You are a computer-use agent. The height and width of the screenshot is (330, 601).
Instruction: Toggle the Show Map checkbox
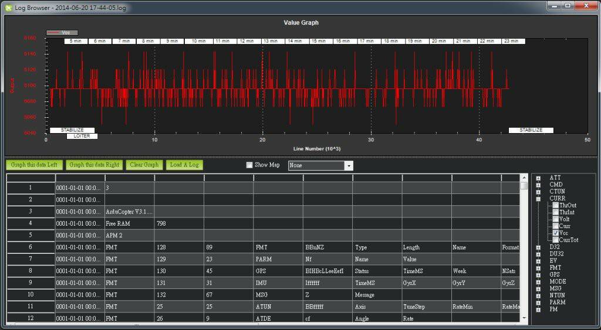coord(249,165)
